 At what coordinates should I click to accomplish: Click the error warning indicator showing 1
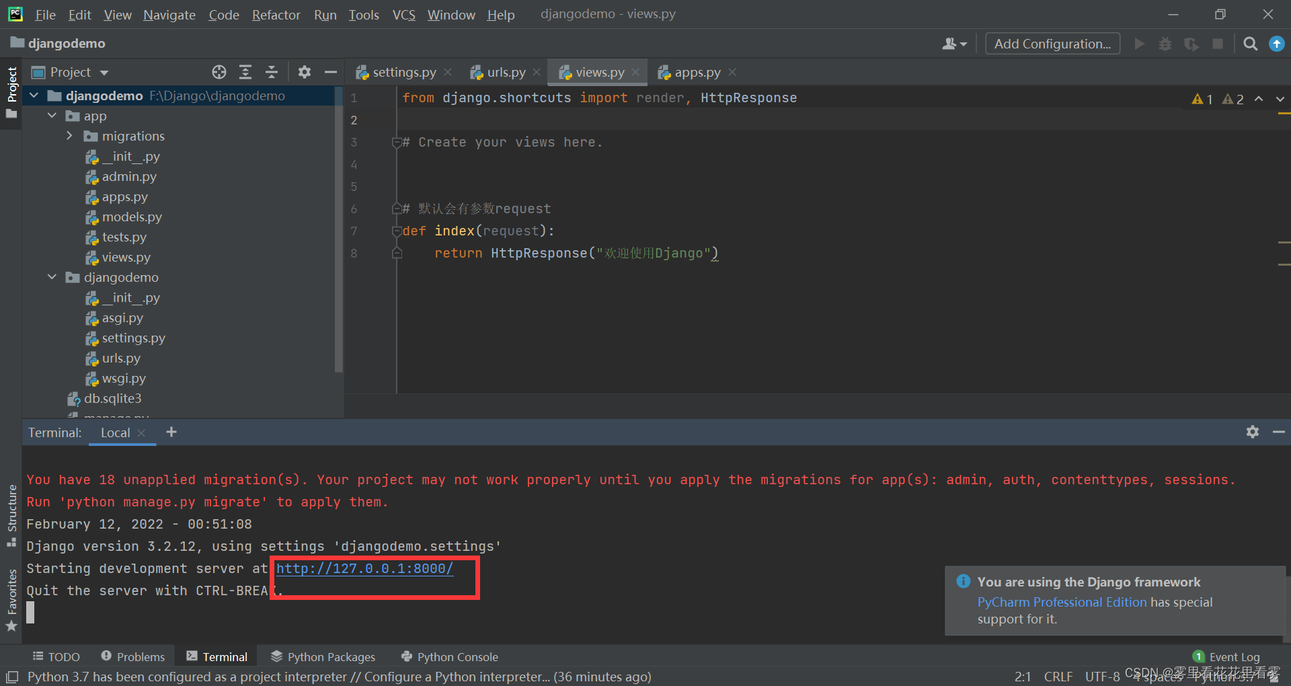[1202, 99]
